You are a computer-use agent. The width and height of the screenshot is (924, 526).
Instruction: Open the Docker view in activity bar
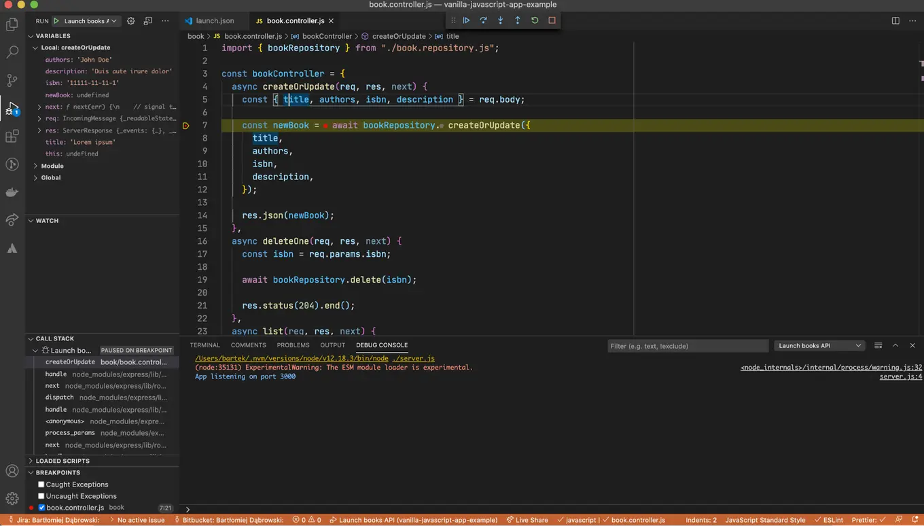[x=12, y=192]
